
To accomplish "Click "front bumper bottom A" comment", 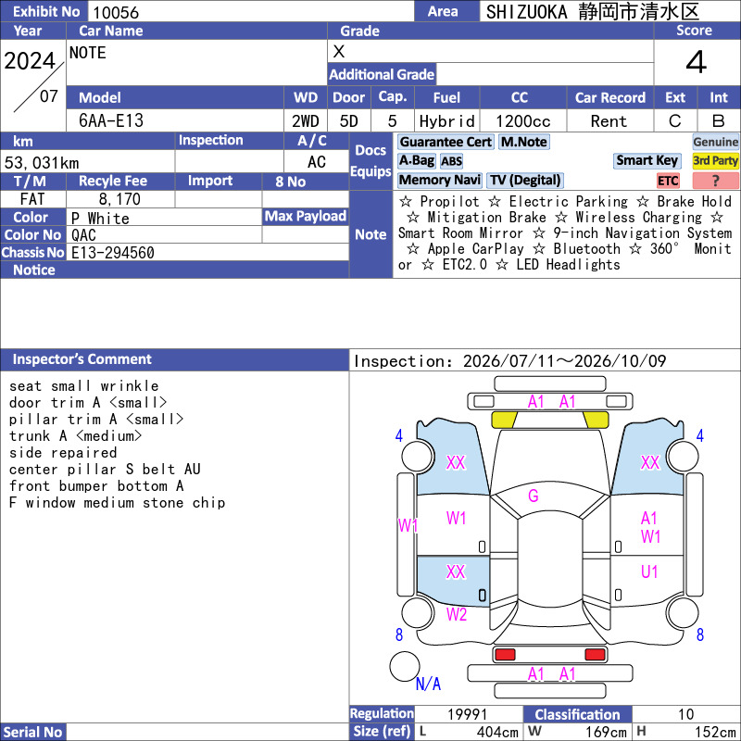I will (x=96, y=485).
